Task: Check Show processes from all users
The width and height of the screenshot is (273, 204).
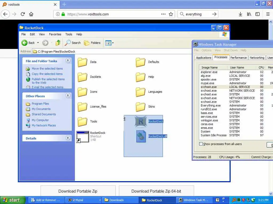Action: [201, 144]
